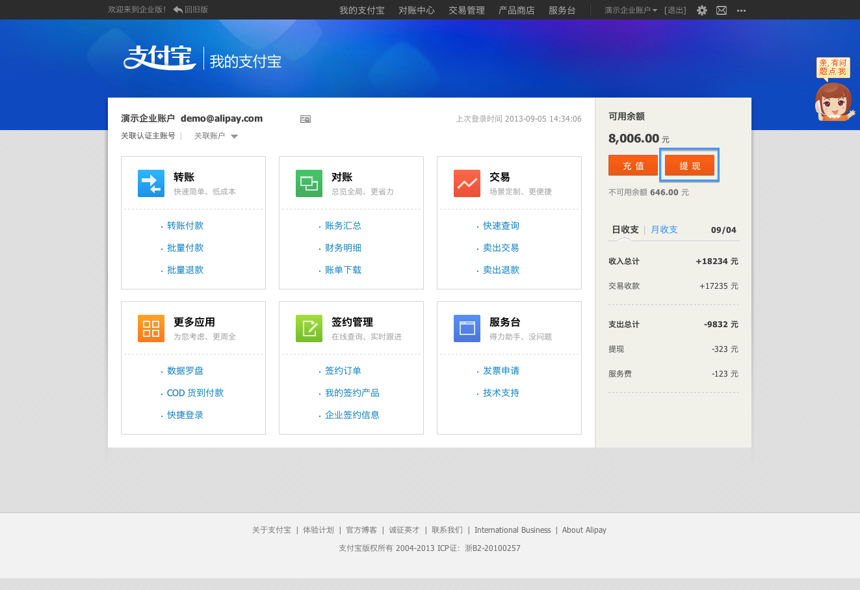
Task: Click the orange 充值 button
Action: tap(633, 165)
